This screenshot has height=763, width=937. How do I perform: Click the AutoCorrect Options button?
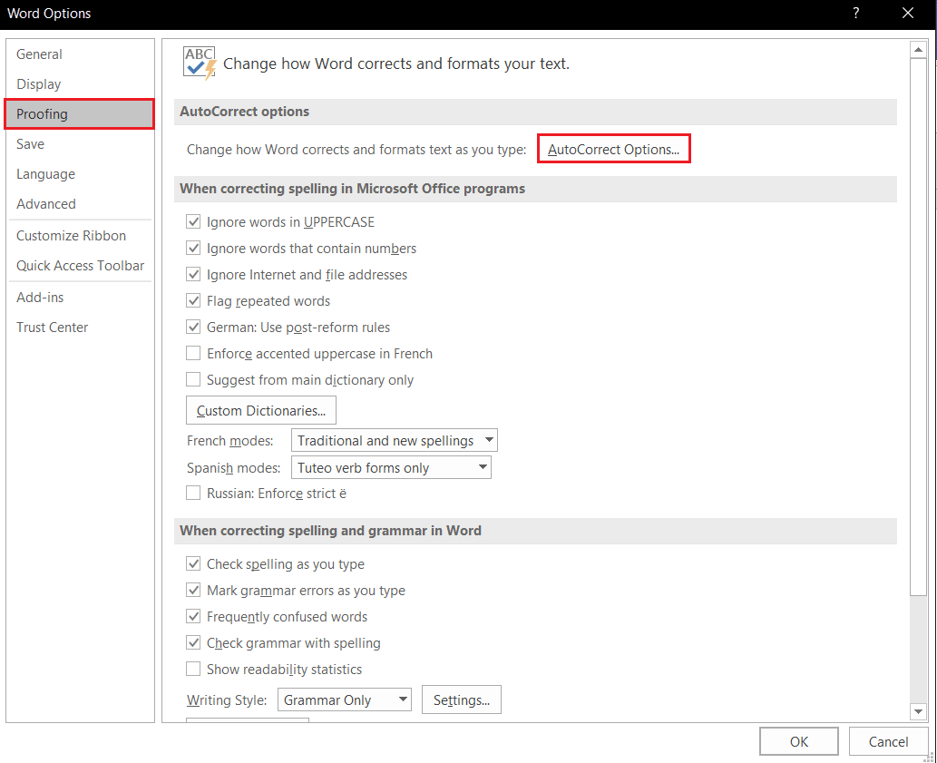(614, 149)
